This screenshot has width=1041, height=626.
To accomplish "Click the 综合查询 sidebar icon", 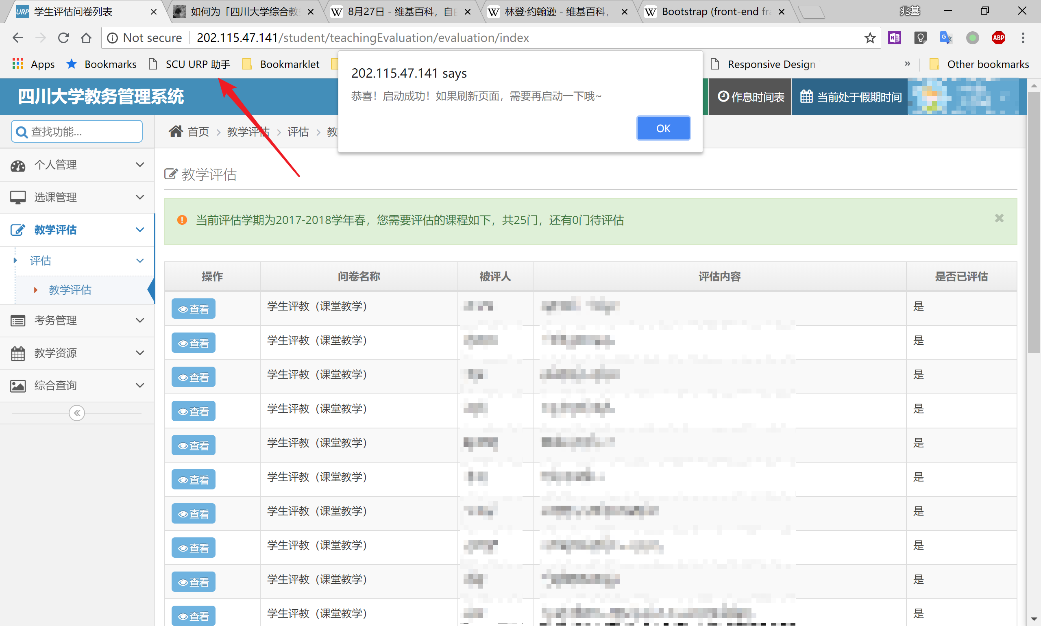I will [18, 385].
